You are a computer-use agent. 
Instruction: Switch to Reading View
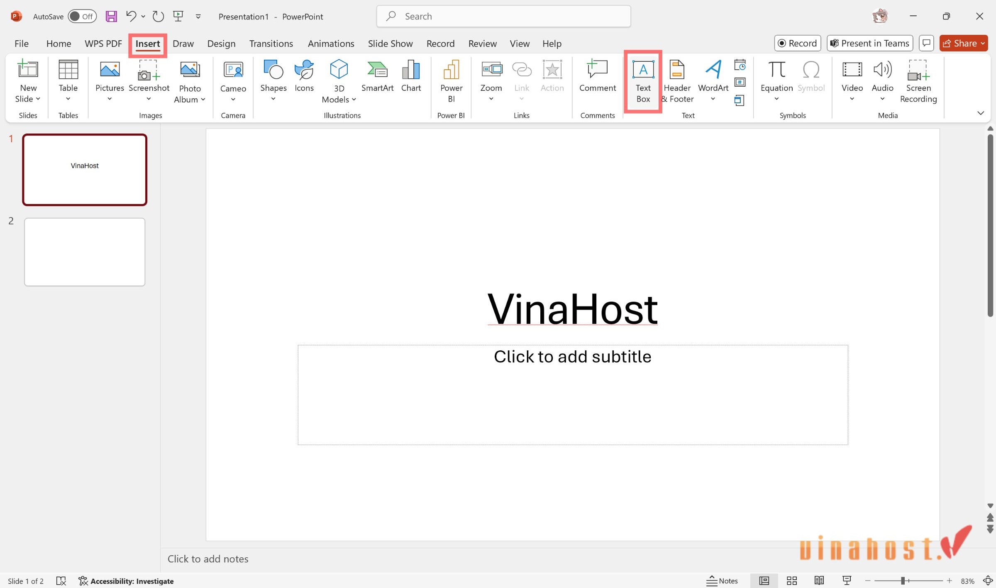pyautogui.click(x=819, y=581)
